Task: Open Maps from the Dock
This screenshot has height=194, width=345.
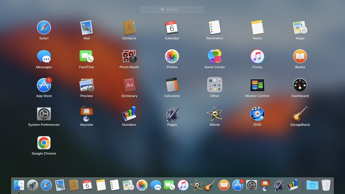Action: 128,185
